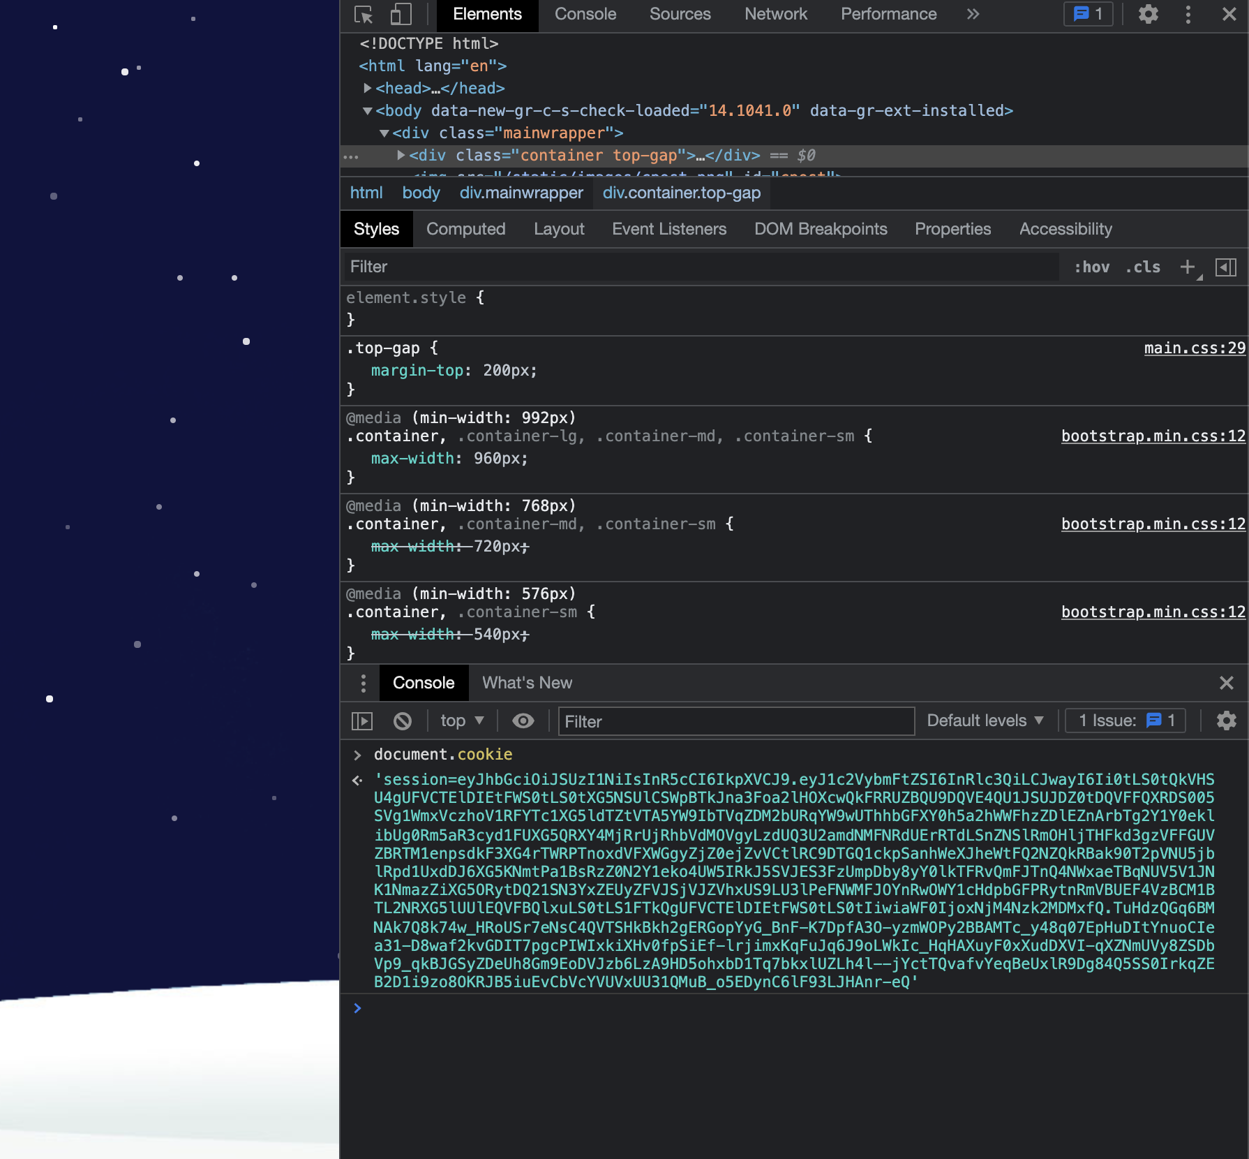Image resolution: width=1249 pixels, height=1159 pixels.
Task: Open the main.css:29 source link
Action: (1194, 348)
